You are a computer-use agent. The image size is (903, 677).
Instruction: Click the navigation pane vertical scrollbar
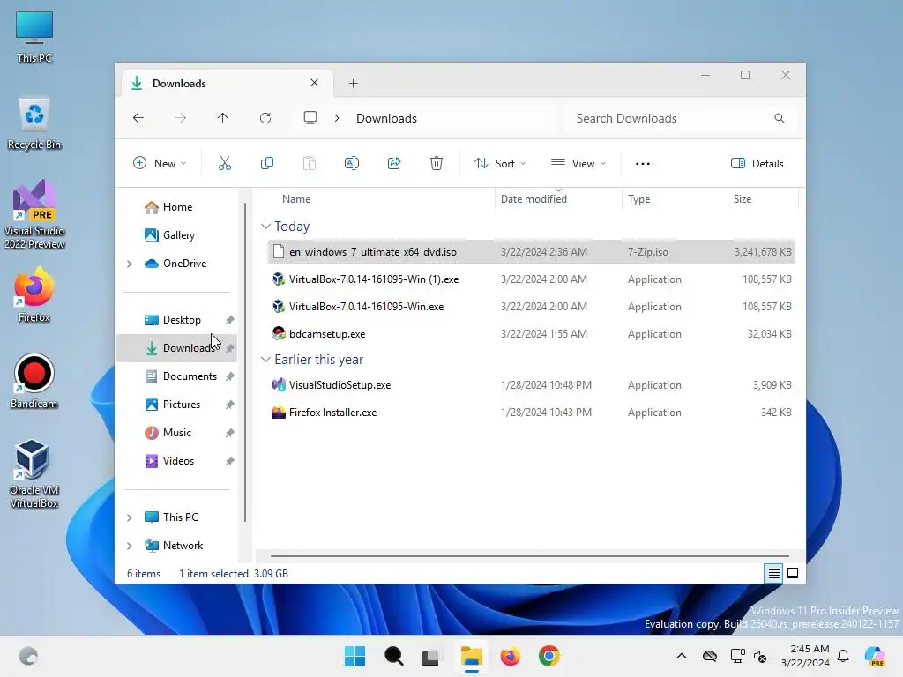coord(245,361)
